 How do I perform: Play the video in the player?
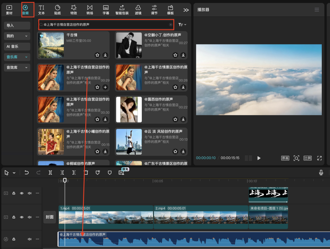point(259,158)
